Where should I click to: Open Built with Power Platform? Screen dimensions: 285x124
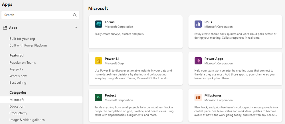28,45
